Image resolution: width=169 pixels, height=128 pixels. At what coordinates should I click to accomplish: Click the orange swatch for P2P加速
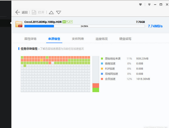(102, 69)
